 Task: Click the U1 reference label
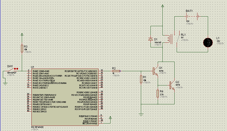(x=32, y=67)
